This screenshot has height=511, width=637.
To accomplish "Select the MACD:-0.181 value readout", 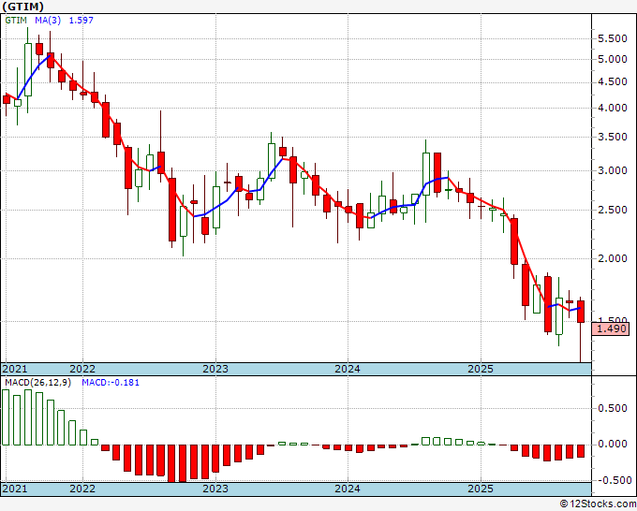I will [x=111, y=383].
